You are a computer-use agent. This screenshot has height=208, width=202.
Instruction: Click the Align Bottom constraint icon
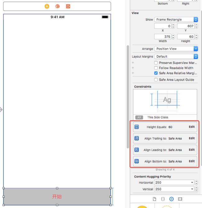[x=137, y=161]
